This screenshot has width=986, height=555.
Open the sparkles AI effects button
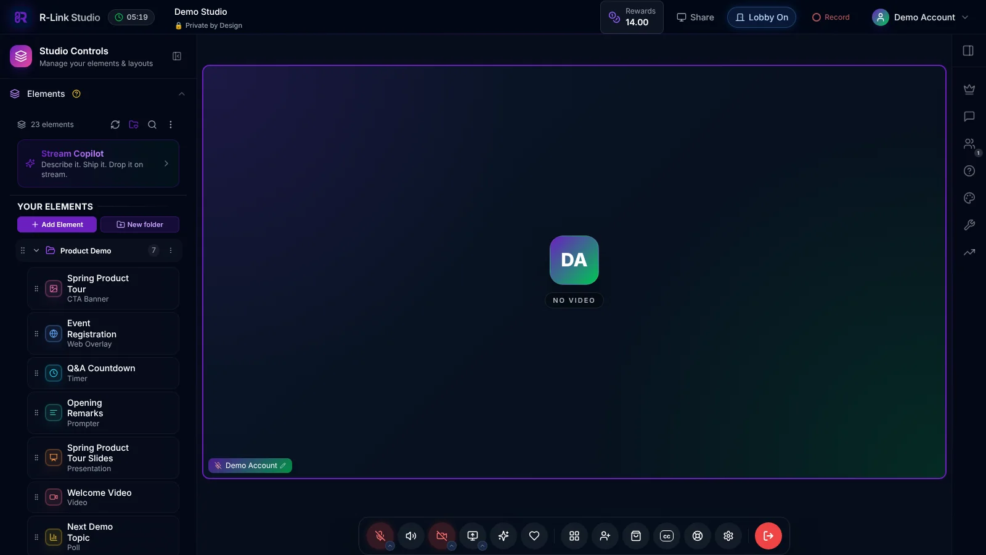pos(503,536)
